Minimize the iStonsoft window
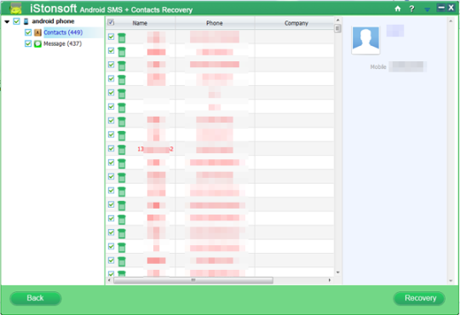 coord(441,8)
